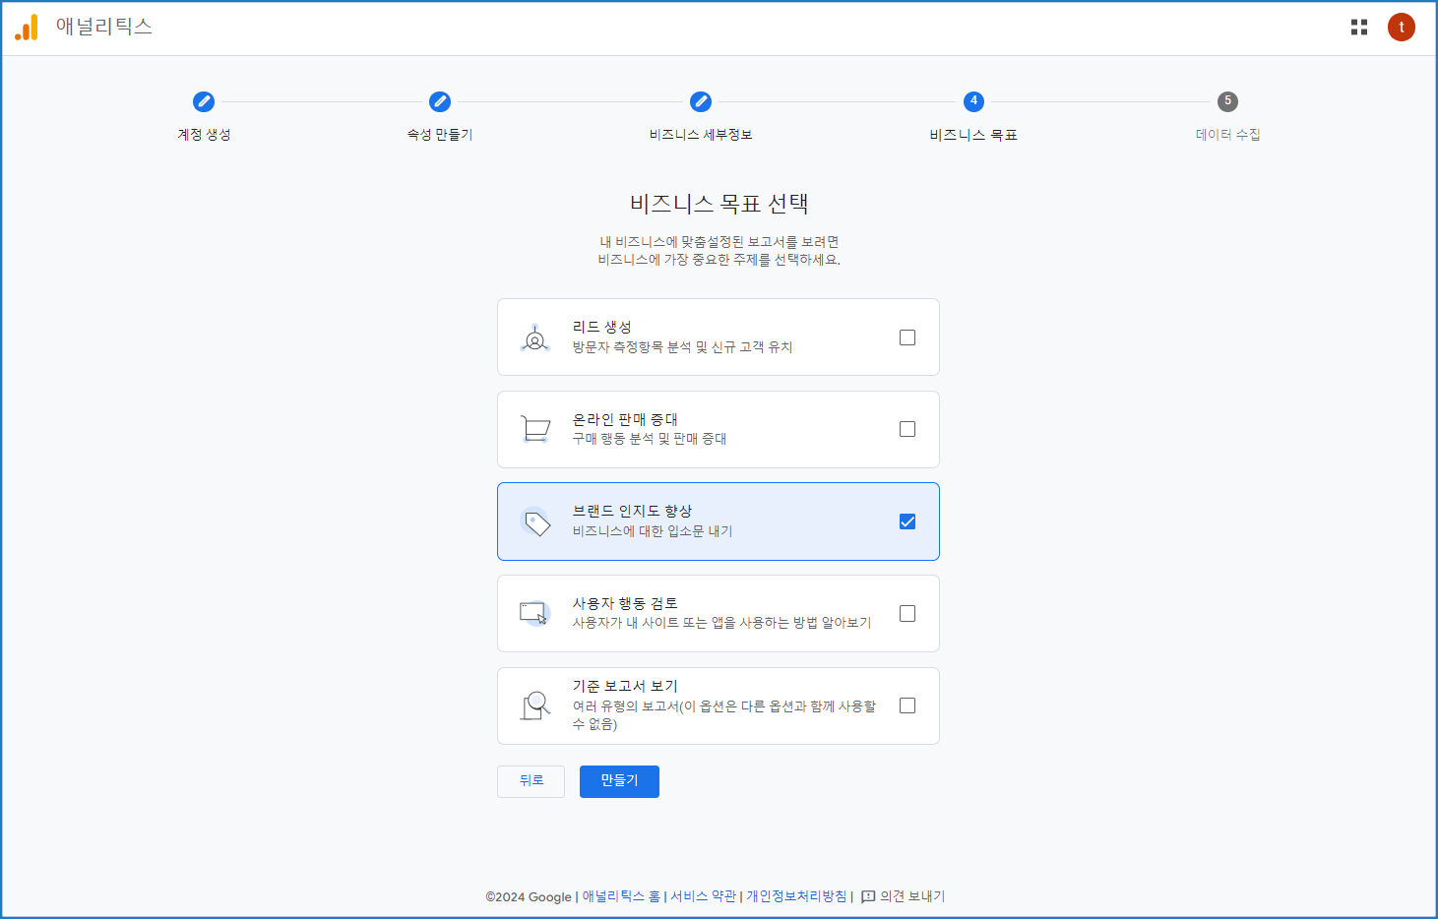Click the Google Analytics logo icon
Viewport: 1438px width, 919px height.
coord(27,28)
